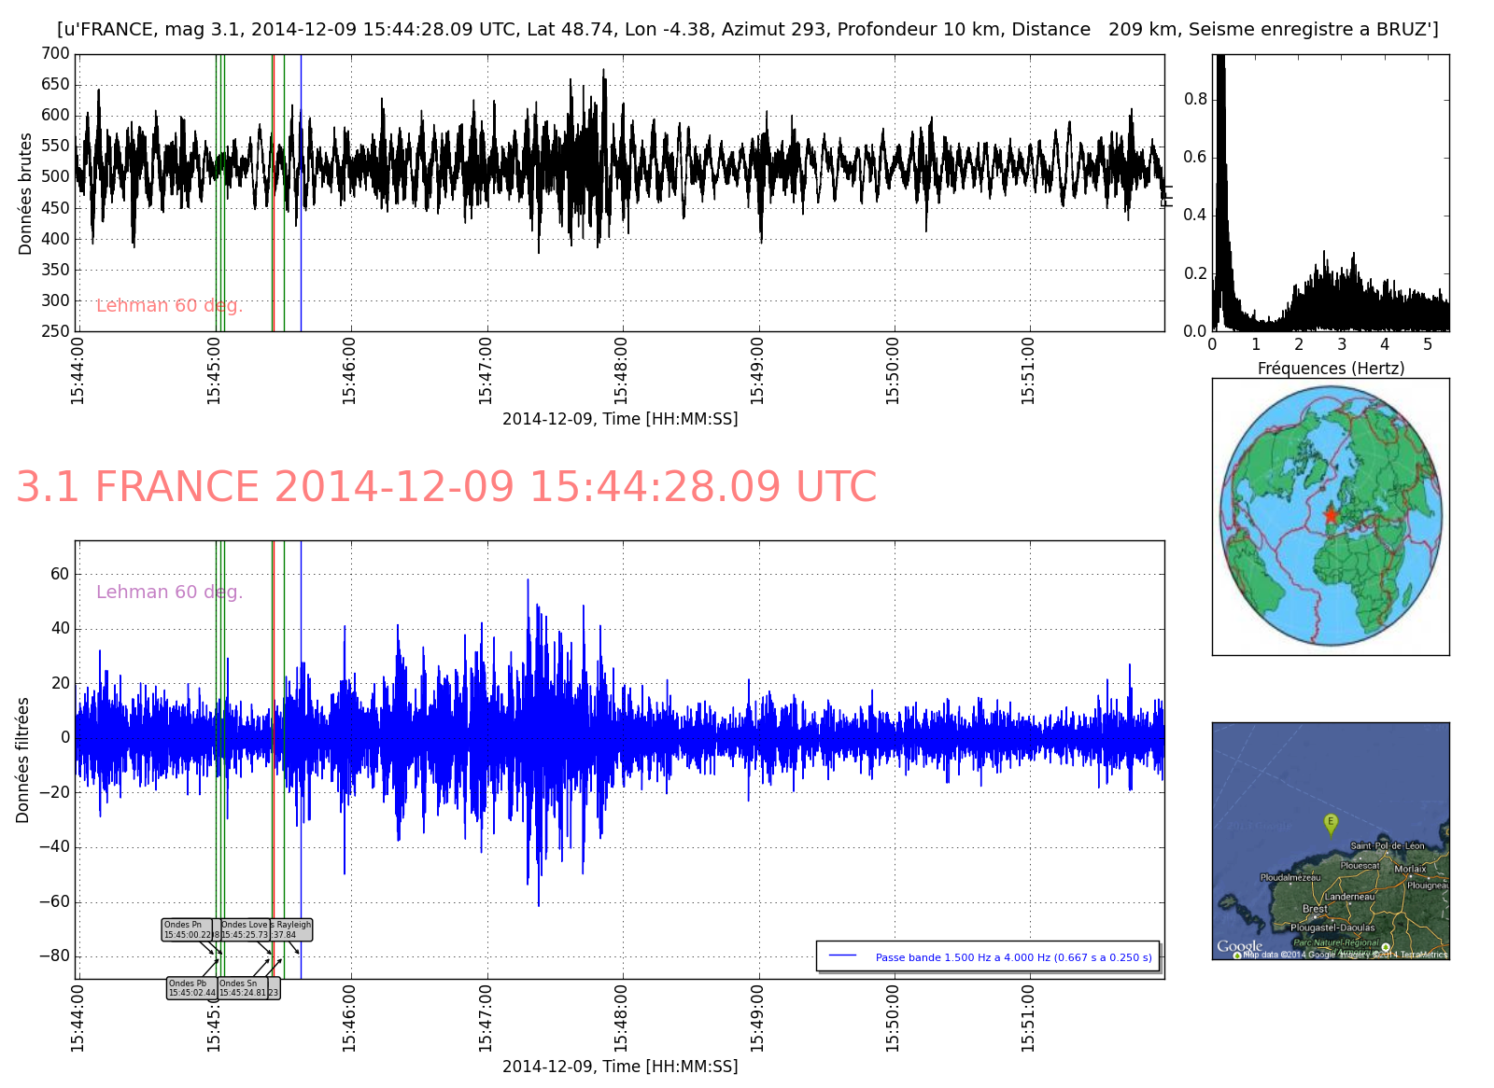Click the Saint-Pol-de-Léon map label
Screen dimensions: 1494x1088
point(1388,846)
